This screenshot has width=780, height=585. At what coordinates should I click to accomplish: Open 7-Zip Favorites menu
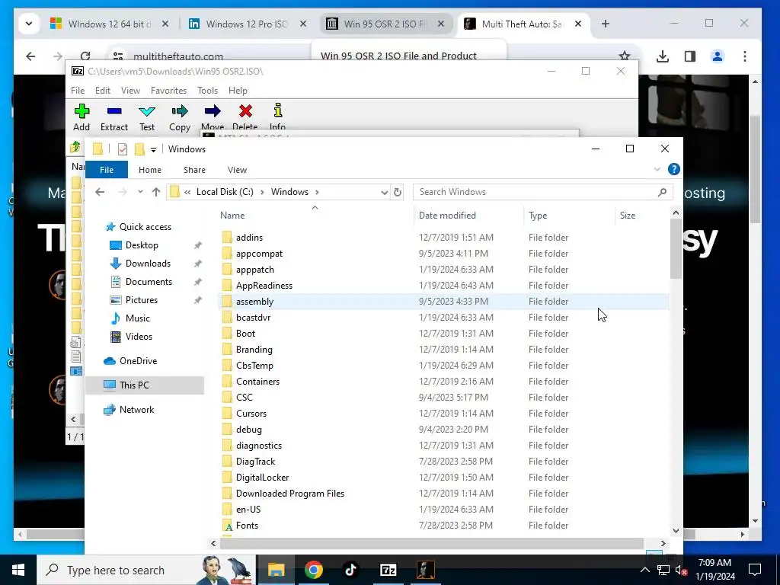coord(168,91)
